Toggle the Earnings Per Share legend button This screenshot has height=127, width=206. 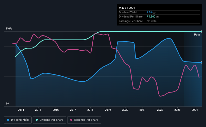tap(84, 120)
